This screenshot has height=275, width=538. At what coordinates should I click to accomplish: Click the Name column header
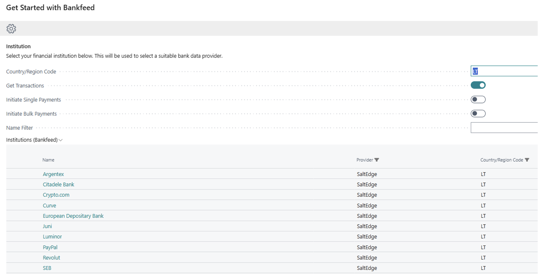pos(48,160)
